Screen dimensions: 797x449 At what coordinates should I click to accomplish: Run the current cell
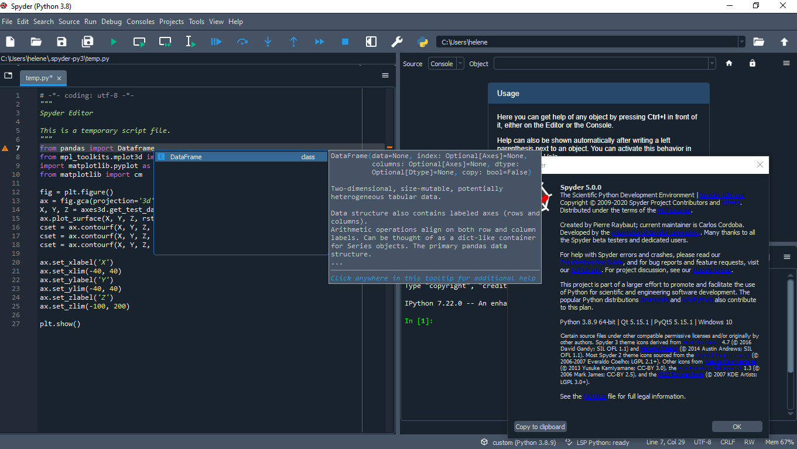(139, 42)
